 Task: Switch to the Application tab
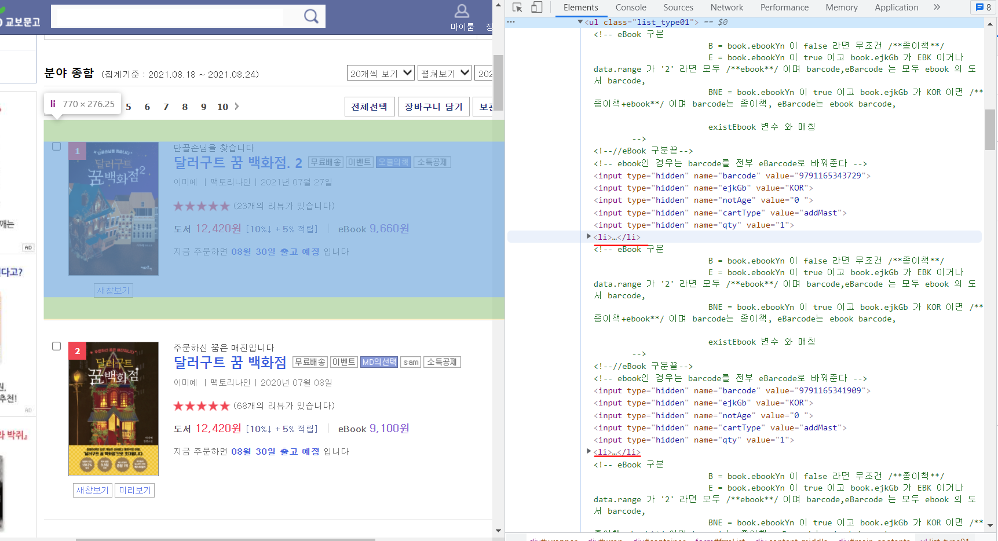click(896, 8)
